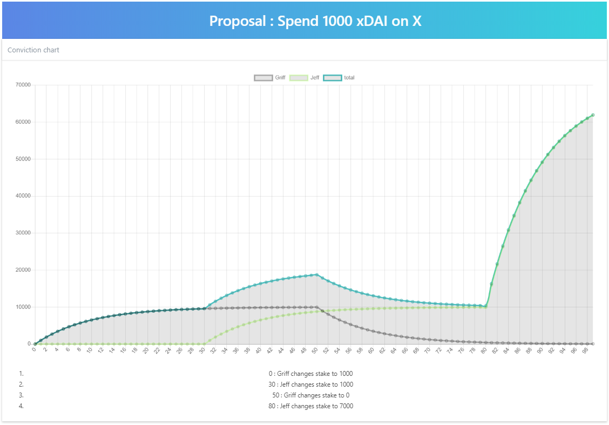Hide Jeff series using green legend box
Screen dimensions: 609x425
tap(299, 78)
